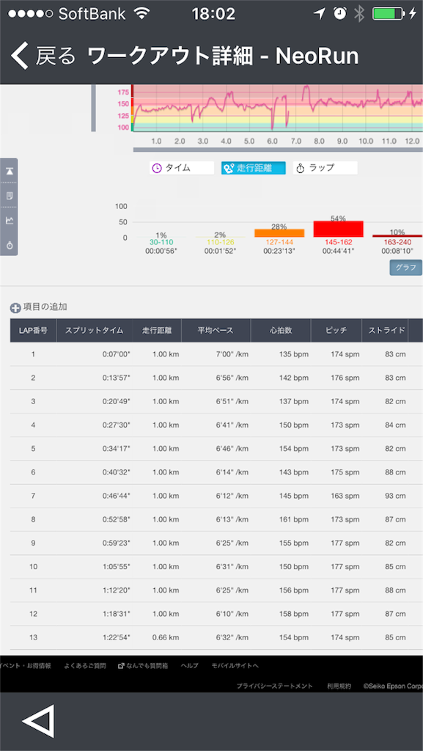Image resolution: width=423 pixels, height=751 pixels.
Task: Click pace 6'31" /km in lap 10
Action: click(232, 567)
